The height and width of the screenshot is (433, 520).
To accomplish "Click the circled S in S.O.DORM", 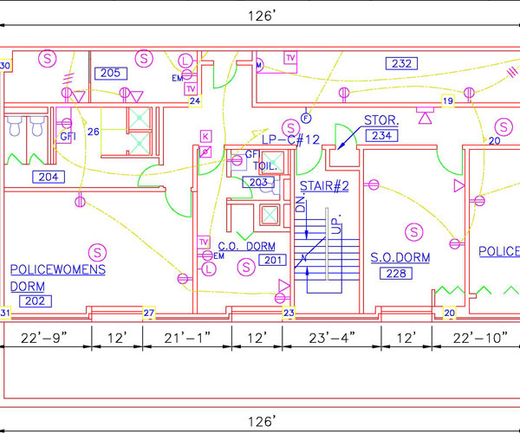I will [x=414, y=232].
